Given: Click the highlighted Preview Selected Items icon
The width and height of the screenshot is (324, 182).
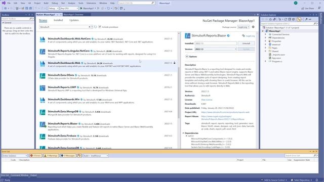Looking at the screenshot, I should click(299, 19).
